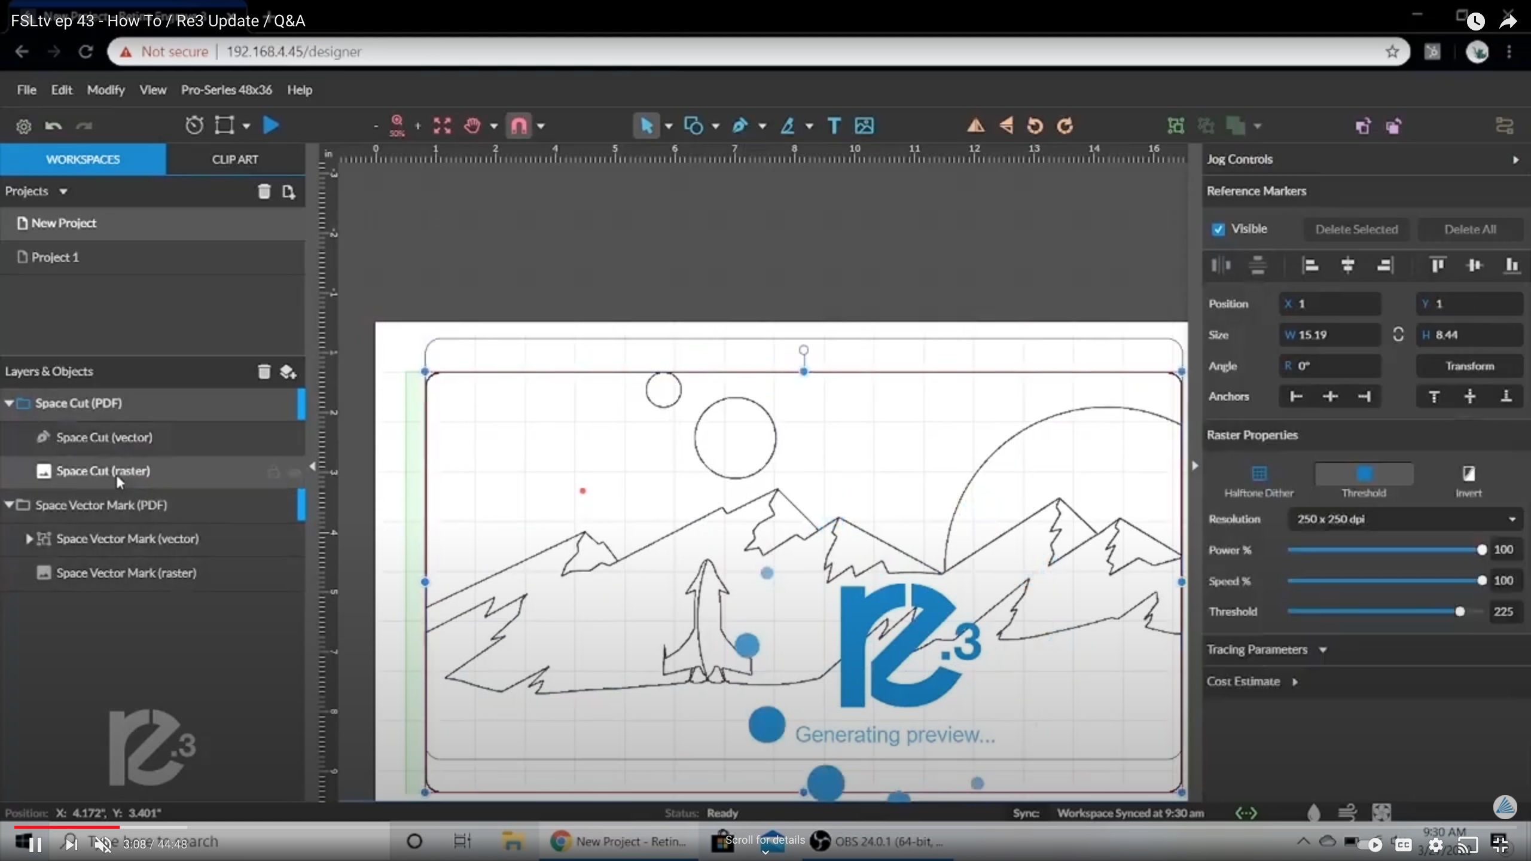Select the hand pan tool
The height and width of the screenshot is (861, 1531).
click(x=473, y=126)
